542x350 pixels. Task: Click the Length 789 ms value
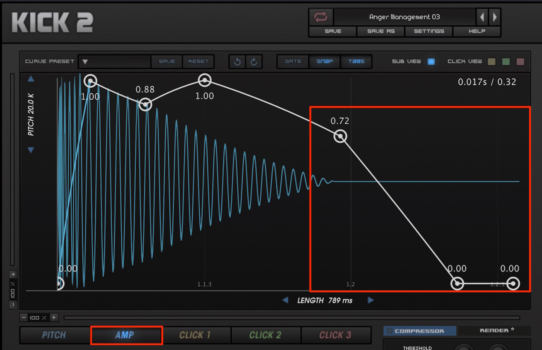[x=340, y=301]
